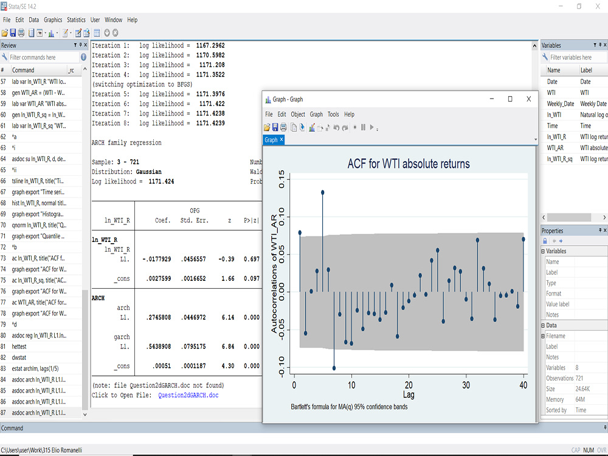Viewport: 608px width, 456px height.
Task: Collapse the Filename row expander in Properties
Action: click(543, 336)
